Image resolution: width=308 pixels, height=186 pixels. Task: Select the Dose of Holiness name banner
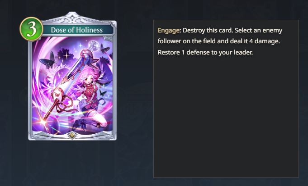coord(77,30)
